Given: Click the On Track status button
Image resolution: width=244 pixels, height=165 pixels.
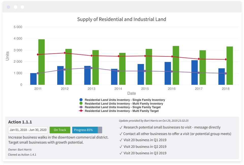Looking at the screenshot, I should tap(60, 130).
